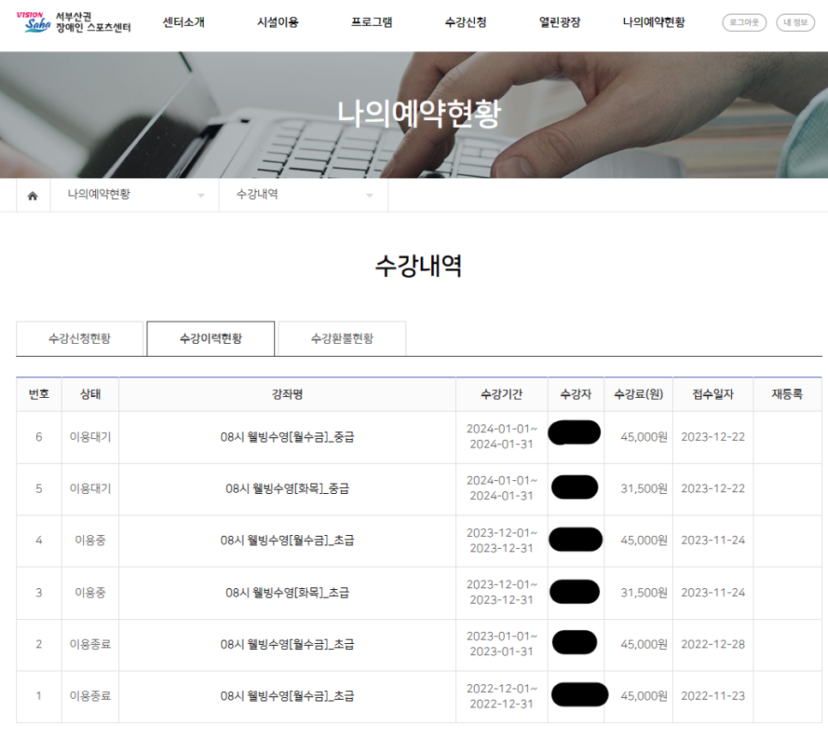The image size is (828, 740).
Task: Click row number 6 cell
Action: tap(39, 436)
